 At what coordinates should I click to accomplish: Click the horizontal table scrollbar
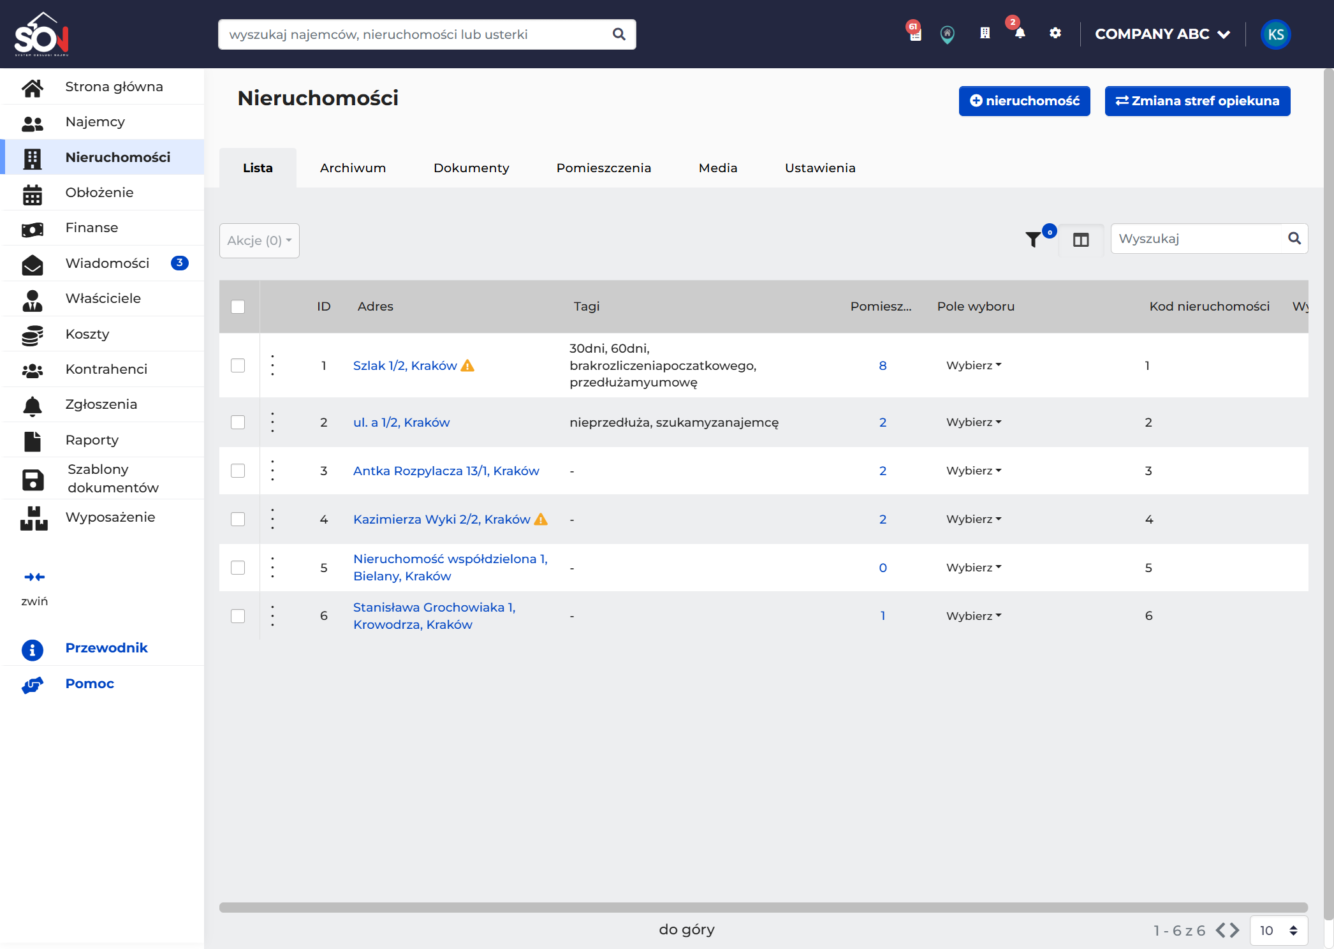tap(763, 907)
